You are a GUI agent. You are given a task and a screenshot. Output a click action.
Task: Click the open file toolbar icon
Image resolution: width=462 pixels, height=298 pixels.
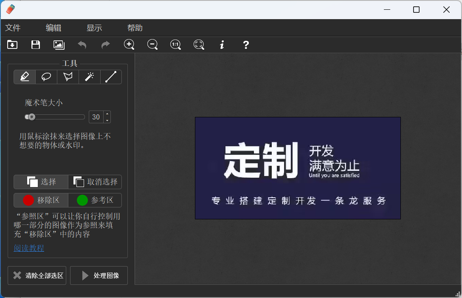tap(12, 45)
